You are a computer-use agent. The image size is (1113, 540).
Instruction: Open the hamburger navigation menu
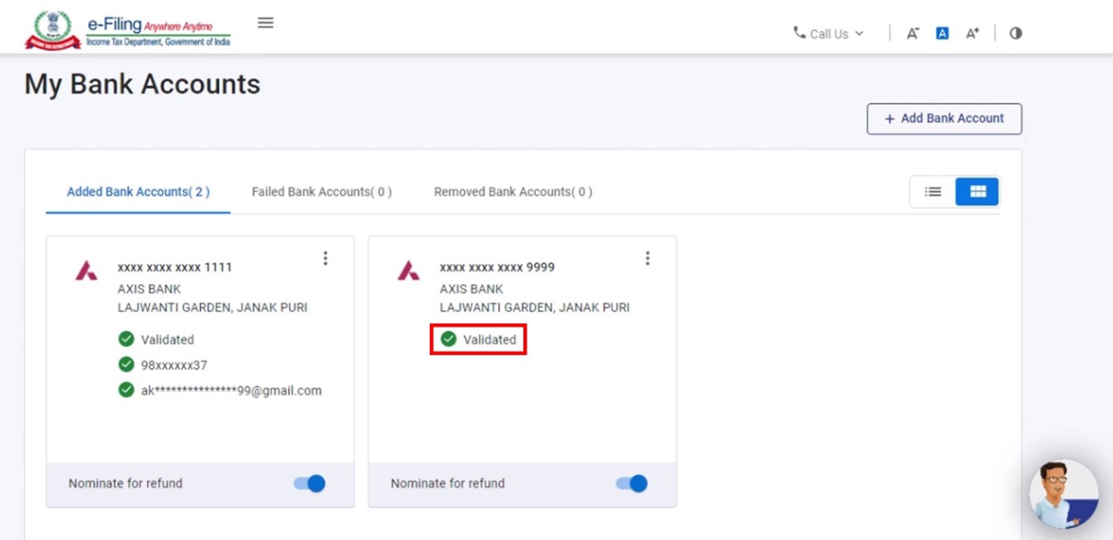[266, 23]
